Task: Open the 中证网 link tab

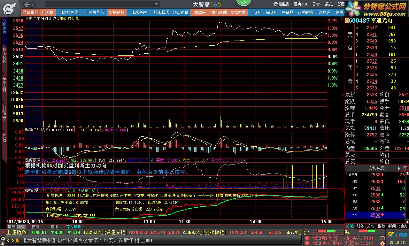Action: click(x=288, y=12)
